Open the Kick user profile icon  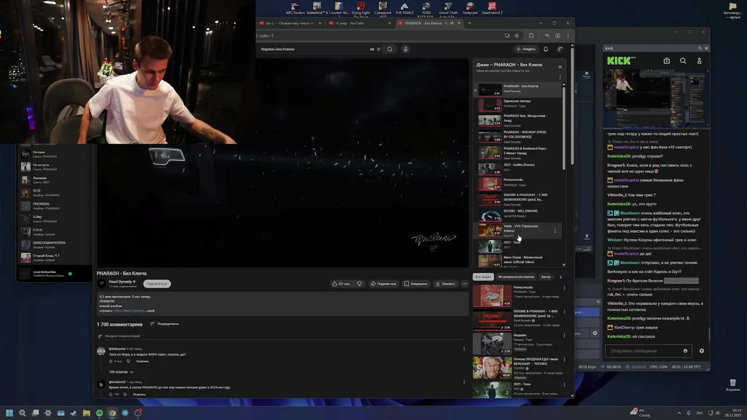699,61
